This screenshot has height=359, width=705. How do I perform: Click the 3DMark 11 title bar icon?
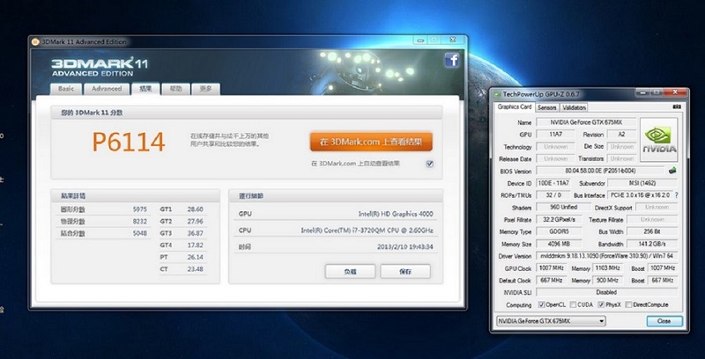tap(35, 41)
